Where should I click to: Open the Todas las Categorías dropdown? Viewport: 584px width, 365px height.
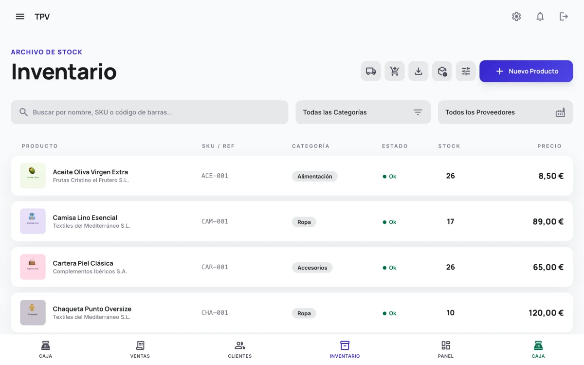click(363, 112)
